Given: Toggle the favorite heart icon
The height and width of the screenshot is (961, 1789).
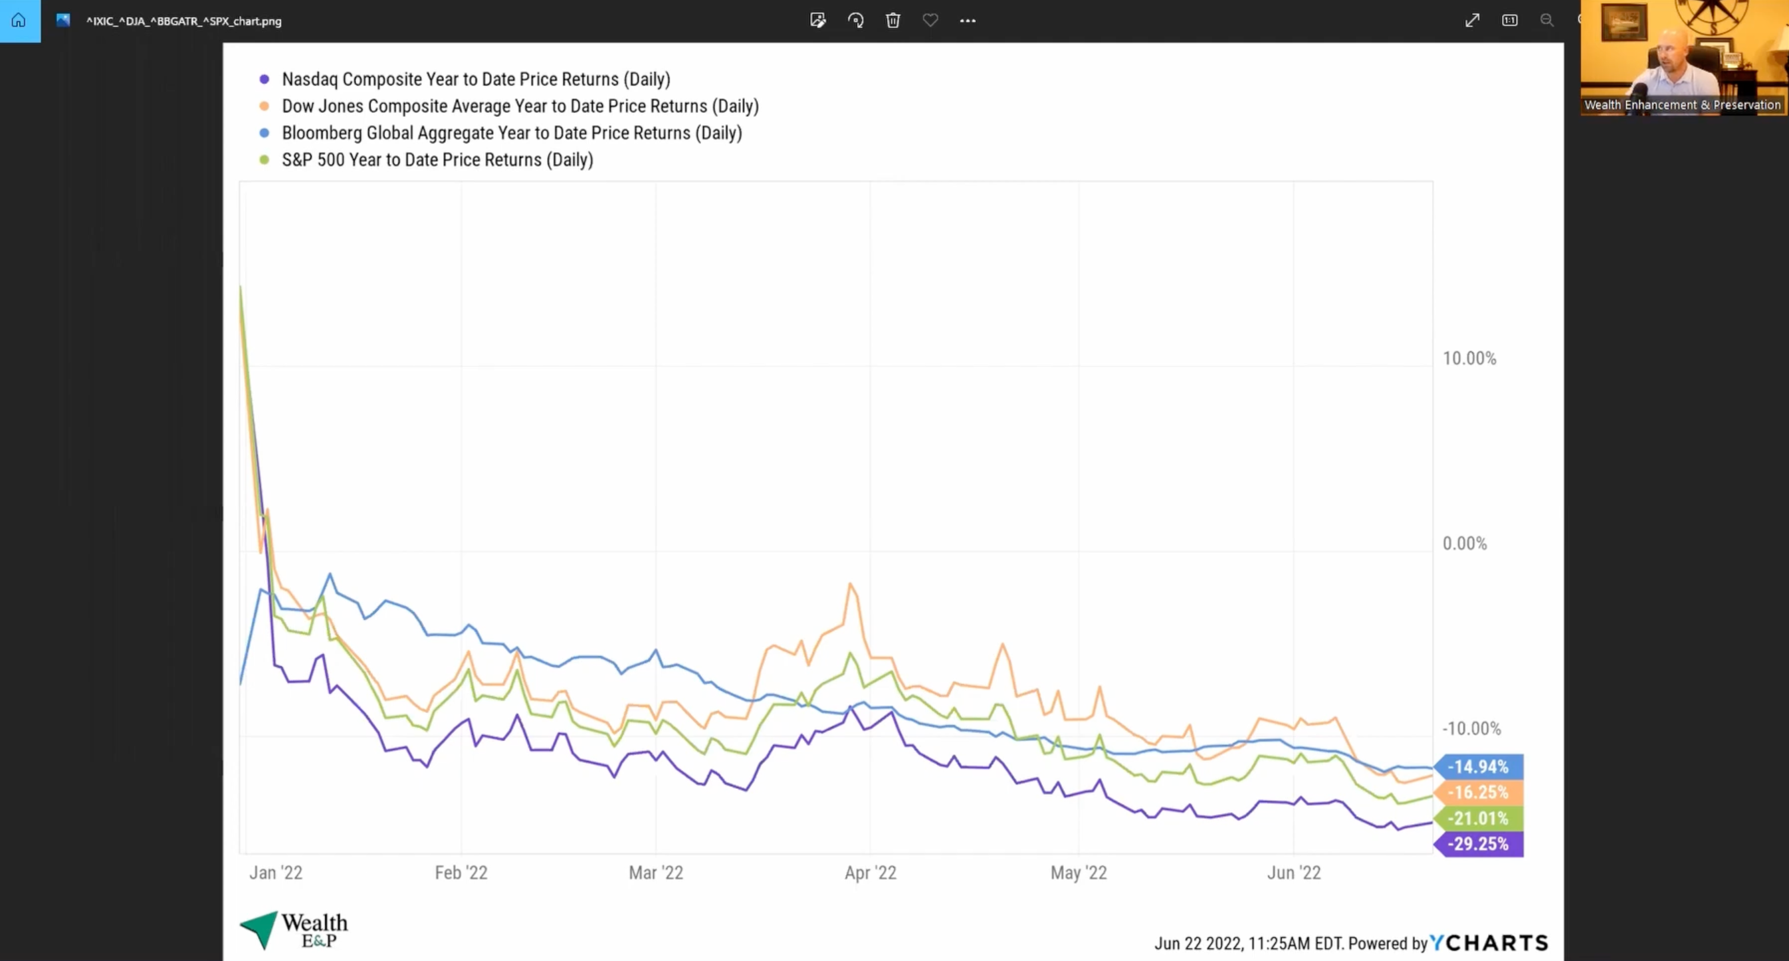Looking at the screenshot, I should [x=930, y=21].
